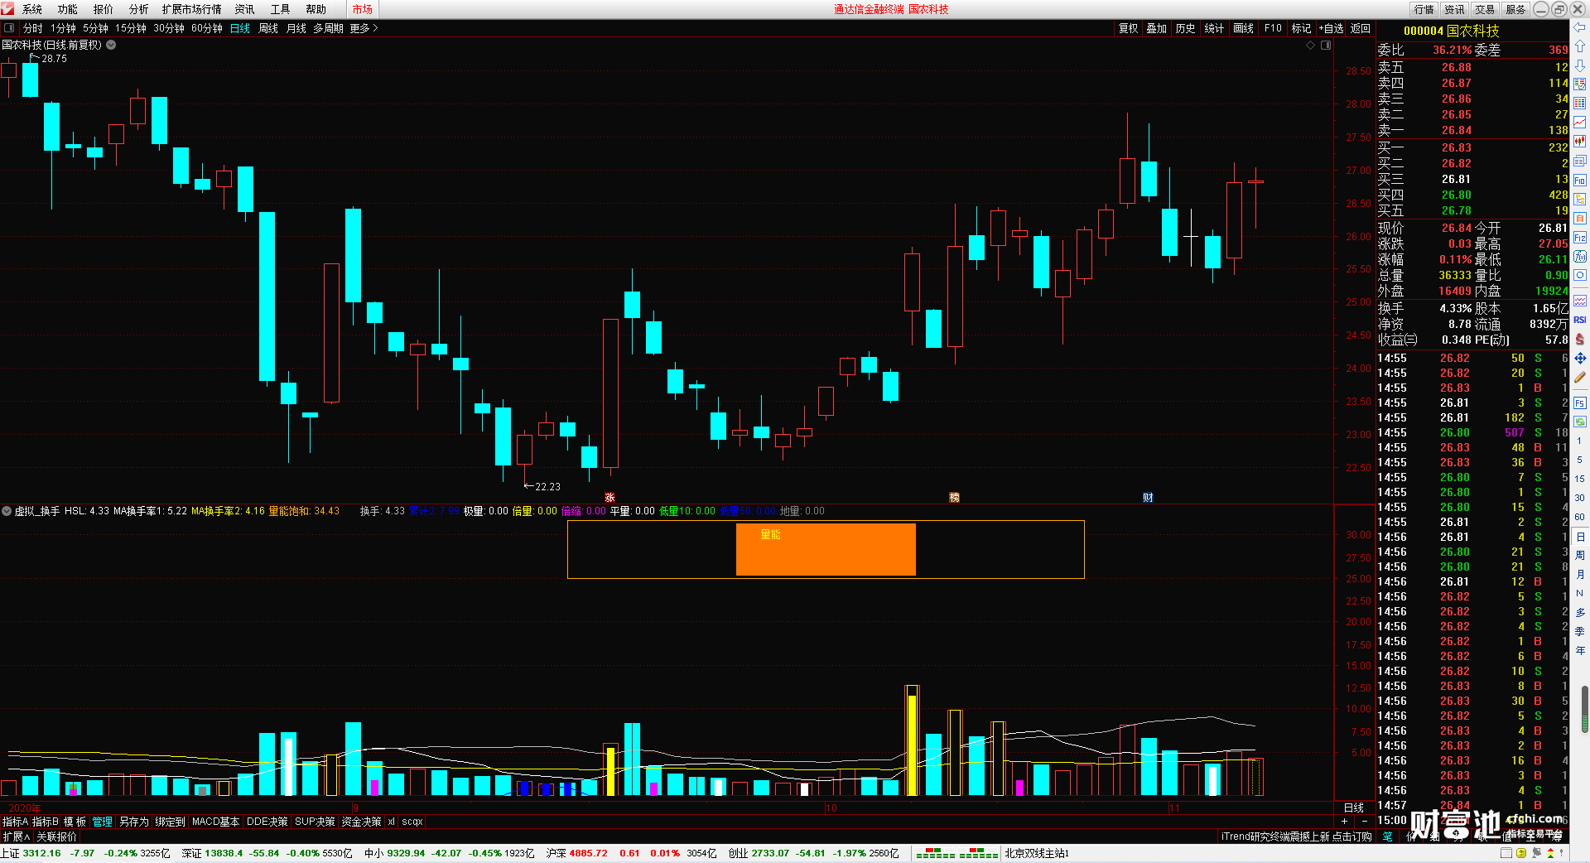1590x863 pixels.
Task: Click the +自选 add to watchlist button
Action: tap(1331, 28)
